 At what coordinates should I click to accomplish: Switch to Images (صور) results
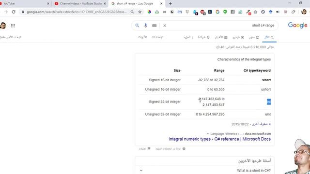tap(254, 37)
